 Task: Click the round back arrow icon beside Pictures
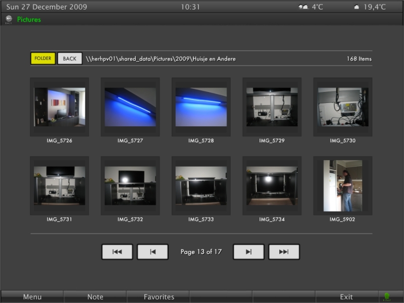click(9, 19)
